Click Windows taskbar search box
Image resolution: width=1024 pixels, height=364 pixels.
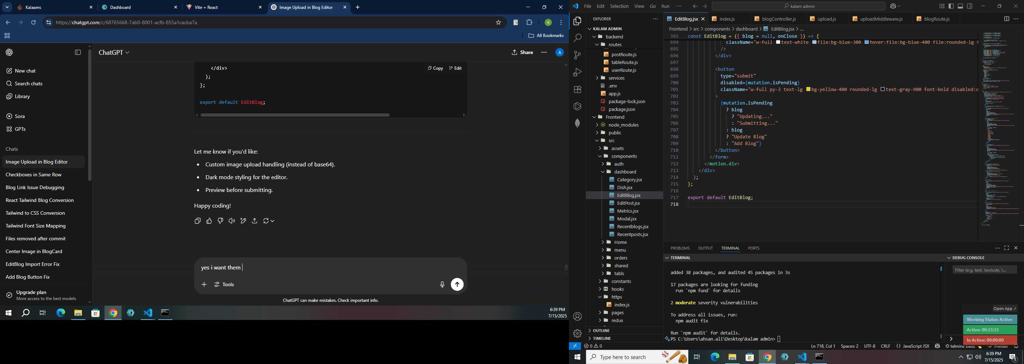pyautogui.click(x=637, y=357)
